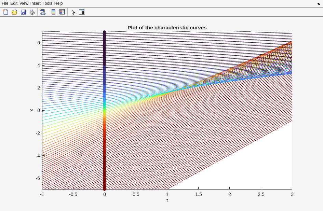Insert a legend using the toolbar icon
This screenshot has width=323, height=211.
(62, 12)
